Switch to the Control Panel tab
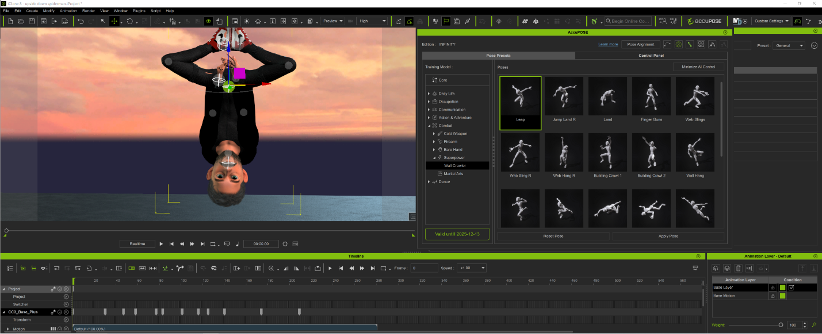The image size is (822, 334). point(652,56)
